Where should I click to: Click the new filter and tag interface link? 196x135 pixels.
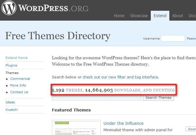click(120, 77)
